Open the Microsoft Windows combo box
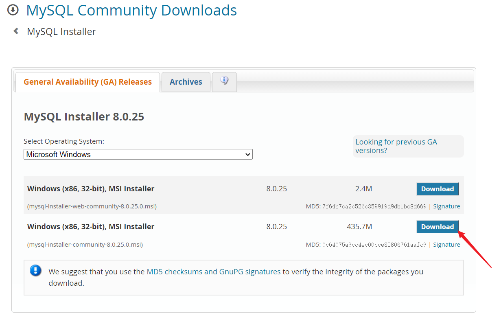 138,154
